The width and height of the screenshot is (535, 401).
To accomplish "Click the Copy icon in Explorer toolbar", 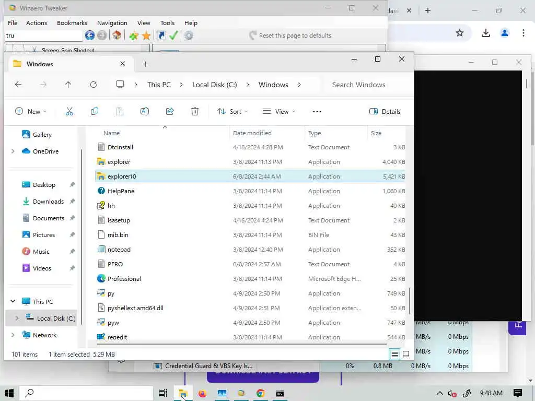I will coord(95,112).
